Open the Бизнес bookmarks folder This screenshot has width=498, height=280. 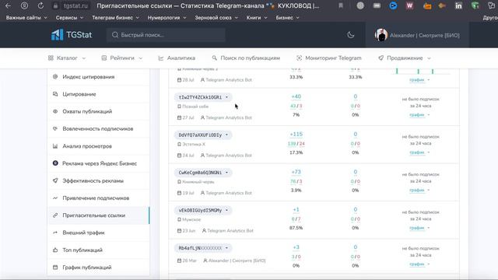coord(287,18)
